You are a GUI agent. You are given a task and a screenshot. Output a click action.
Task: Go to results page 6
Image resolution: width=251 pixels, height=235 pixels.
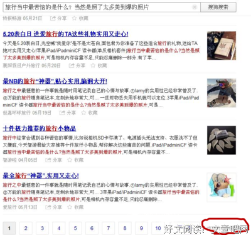tap(92, 228)
